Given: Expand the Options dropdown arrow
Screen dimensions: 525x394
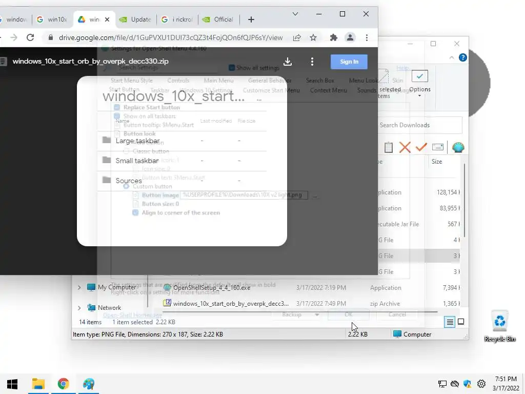Looking at the screenshot, I should pos(419,96).
